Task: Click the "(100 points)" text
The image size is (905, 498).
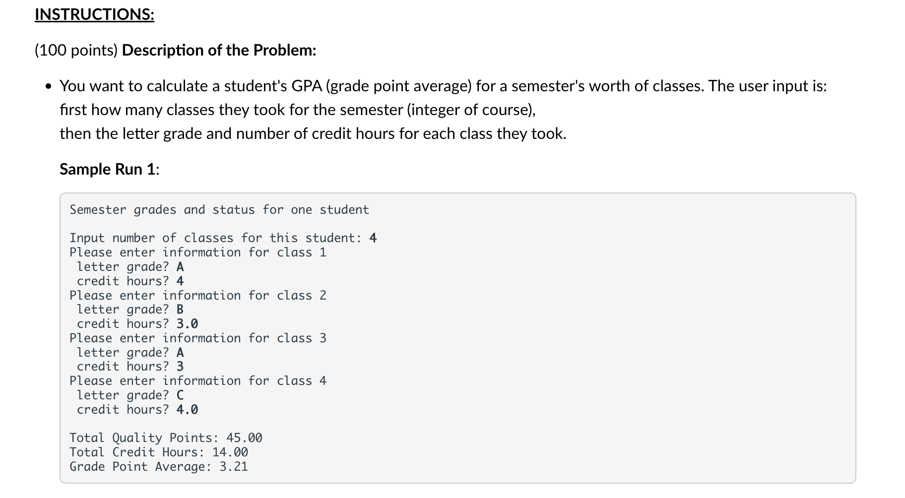Action: pos(76,50)
